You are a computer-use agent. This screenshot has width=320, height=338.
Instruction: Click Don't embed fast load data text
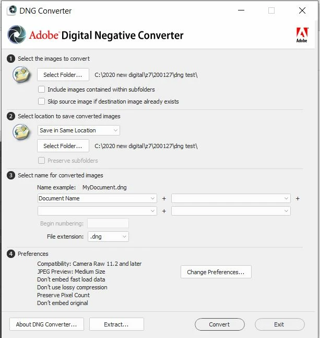(x=71, y=279)
